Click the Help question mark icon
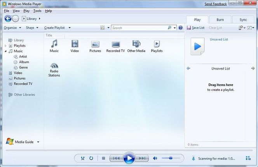 pos(181,28)
